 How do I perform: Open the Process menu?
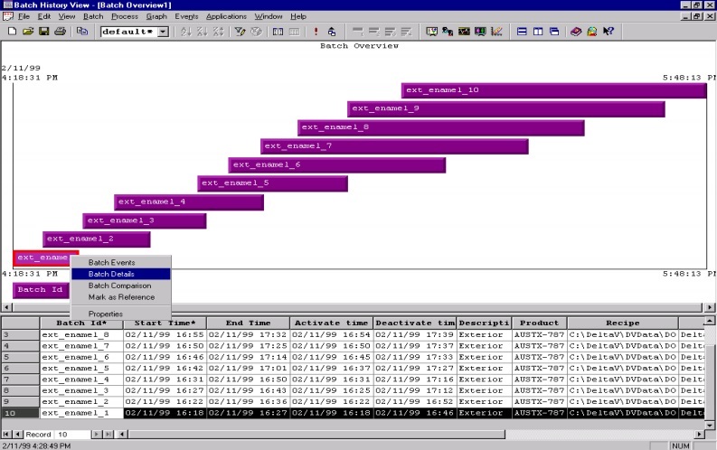point(125,16)
